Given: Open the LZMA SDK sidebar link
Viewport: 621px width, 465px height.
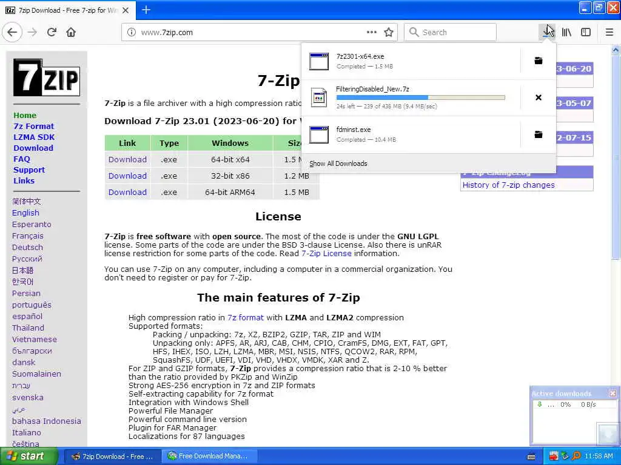Looking at the screenshot, I should (34, 137).
